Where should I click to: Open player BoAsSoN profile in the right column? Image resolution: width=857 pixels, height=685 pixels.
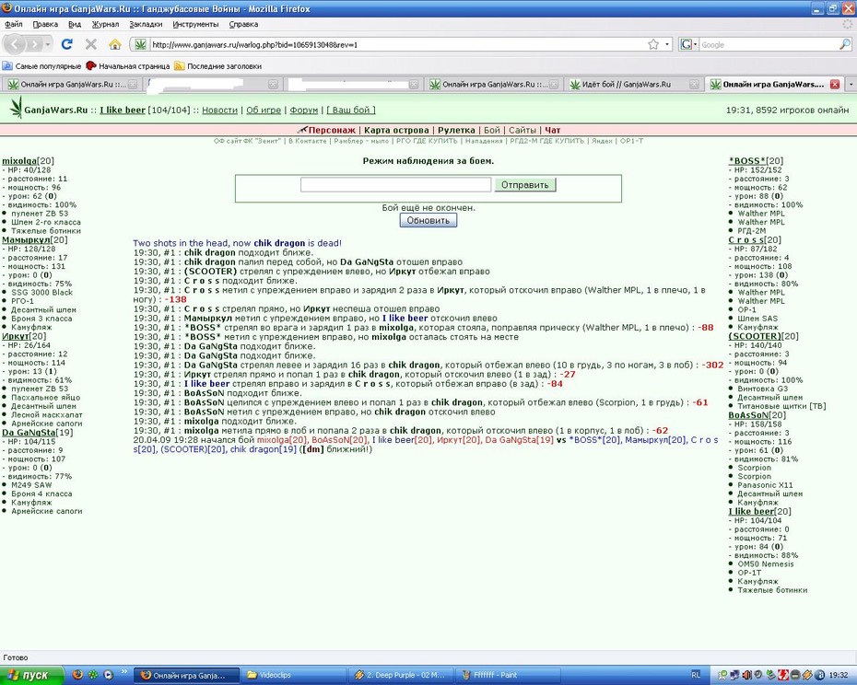click(x=748, y=415)
